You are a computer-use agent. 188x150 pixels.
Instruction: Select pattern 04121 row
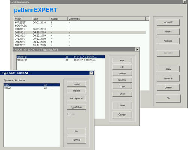[x=32, y=85]
